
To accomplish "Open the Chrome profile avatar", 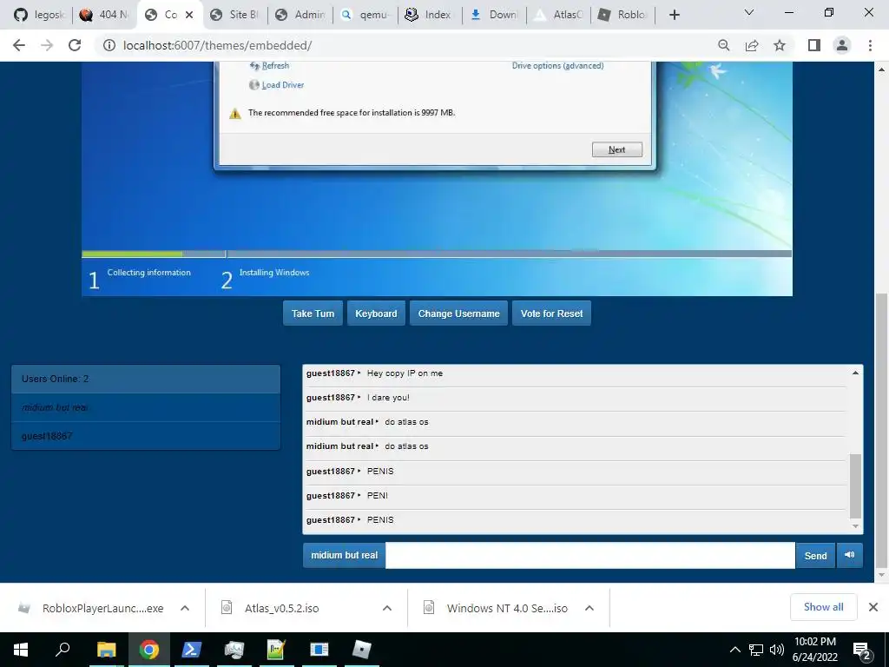I will [842, 45].
